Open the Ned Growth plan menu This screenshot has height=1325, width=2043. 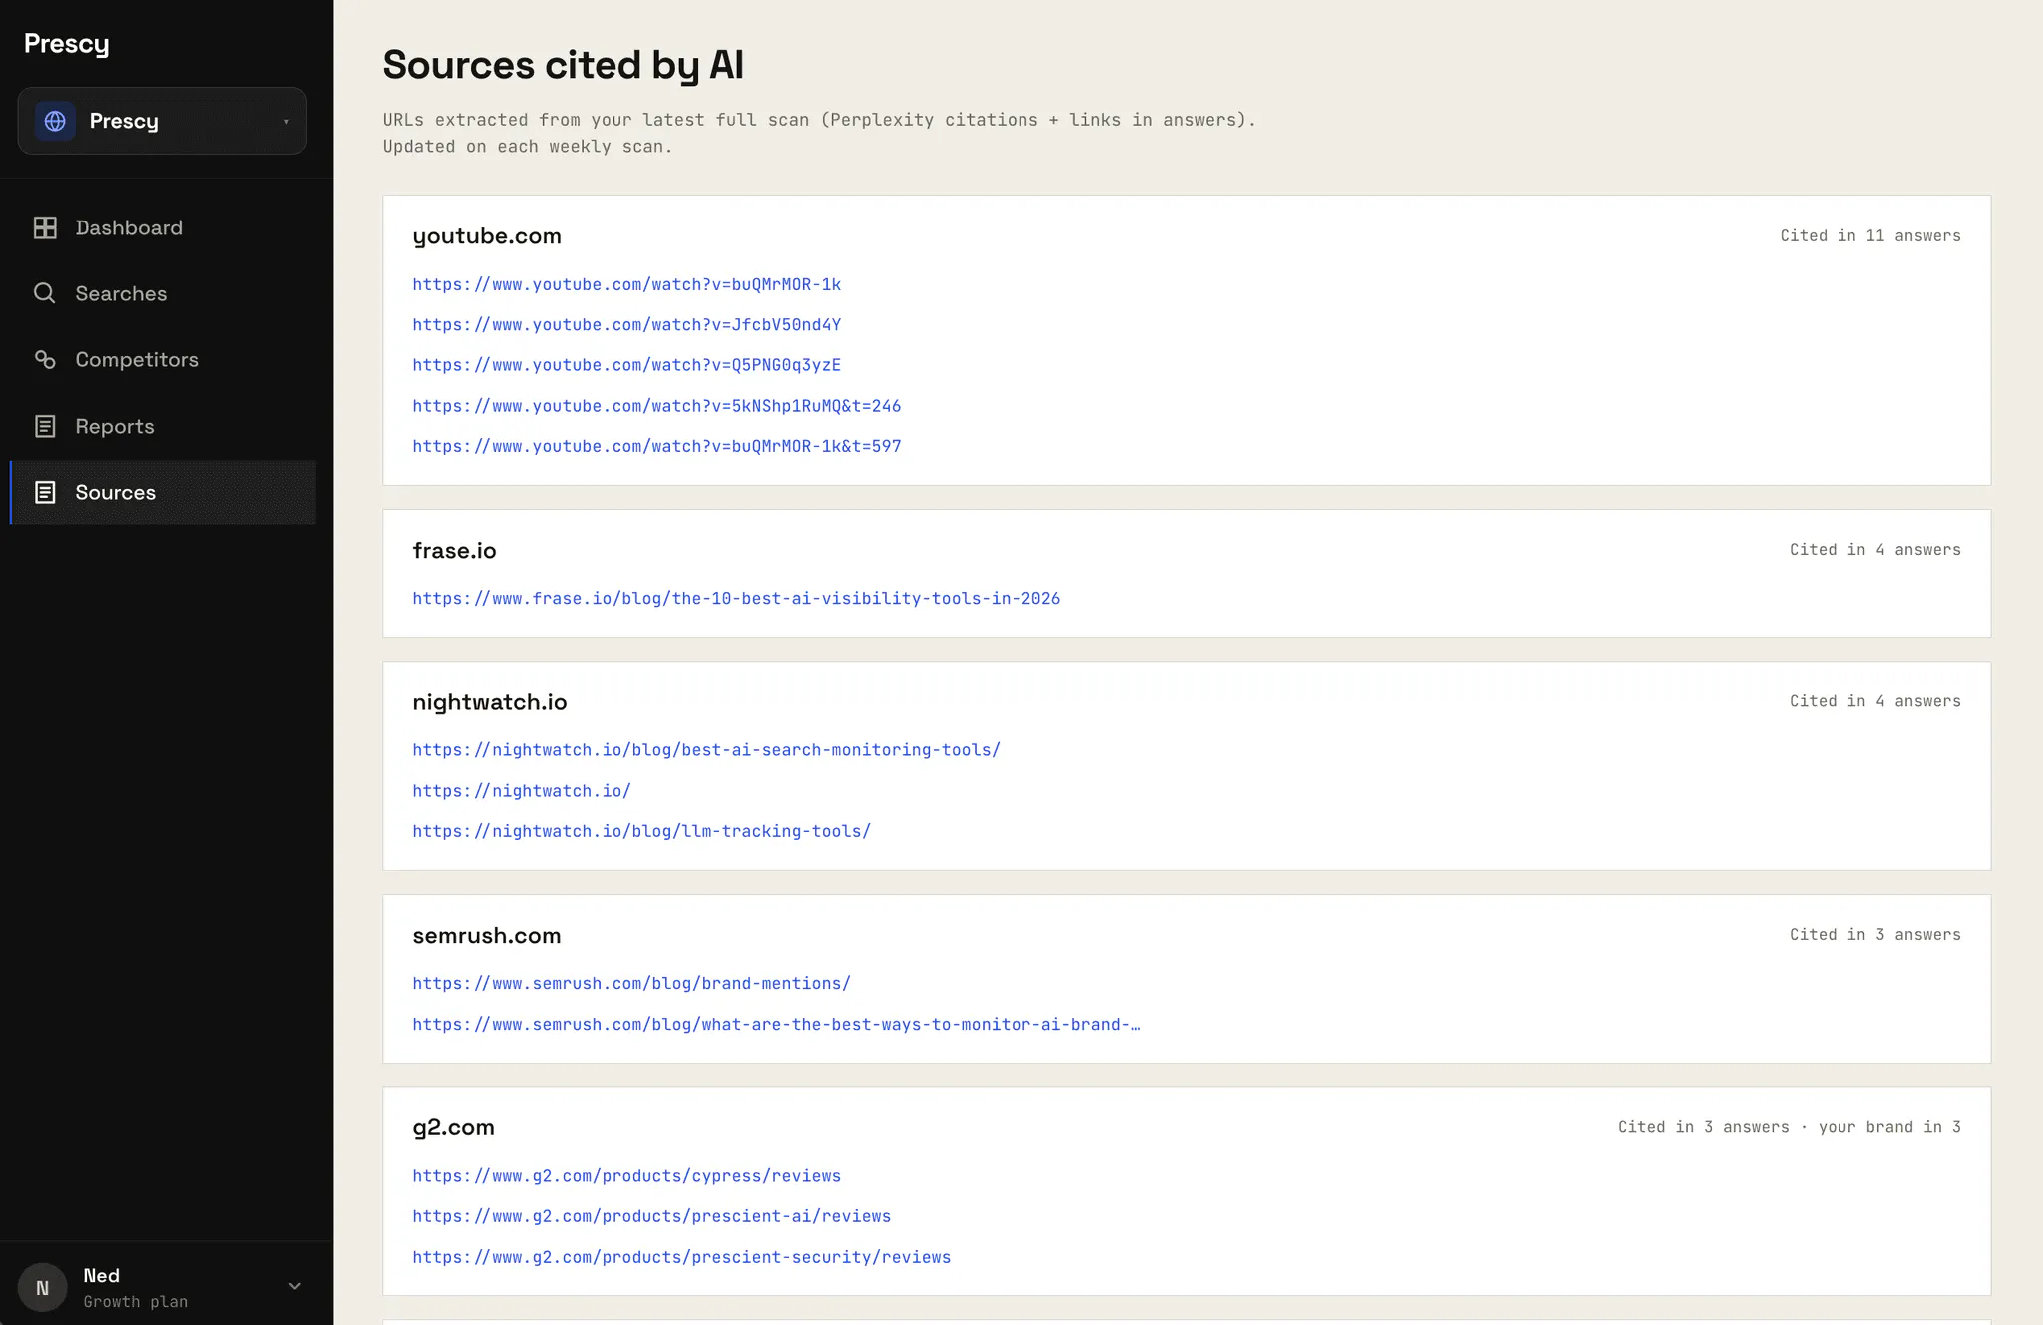pyautogui.click(x=162, y=1287)
